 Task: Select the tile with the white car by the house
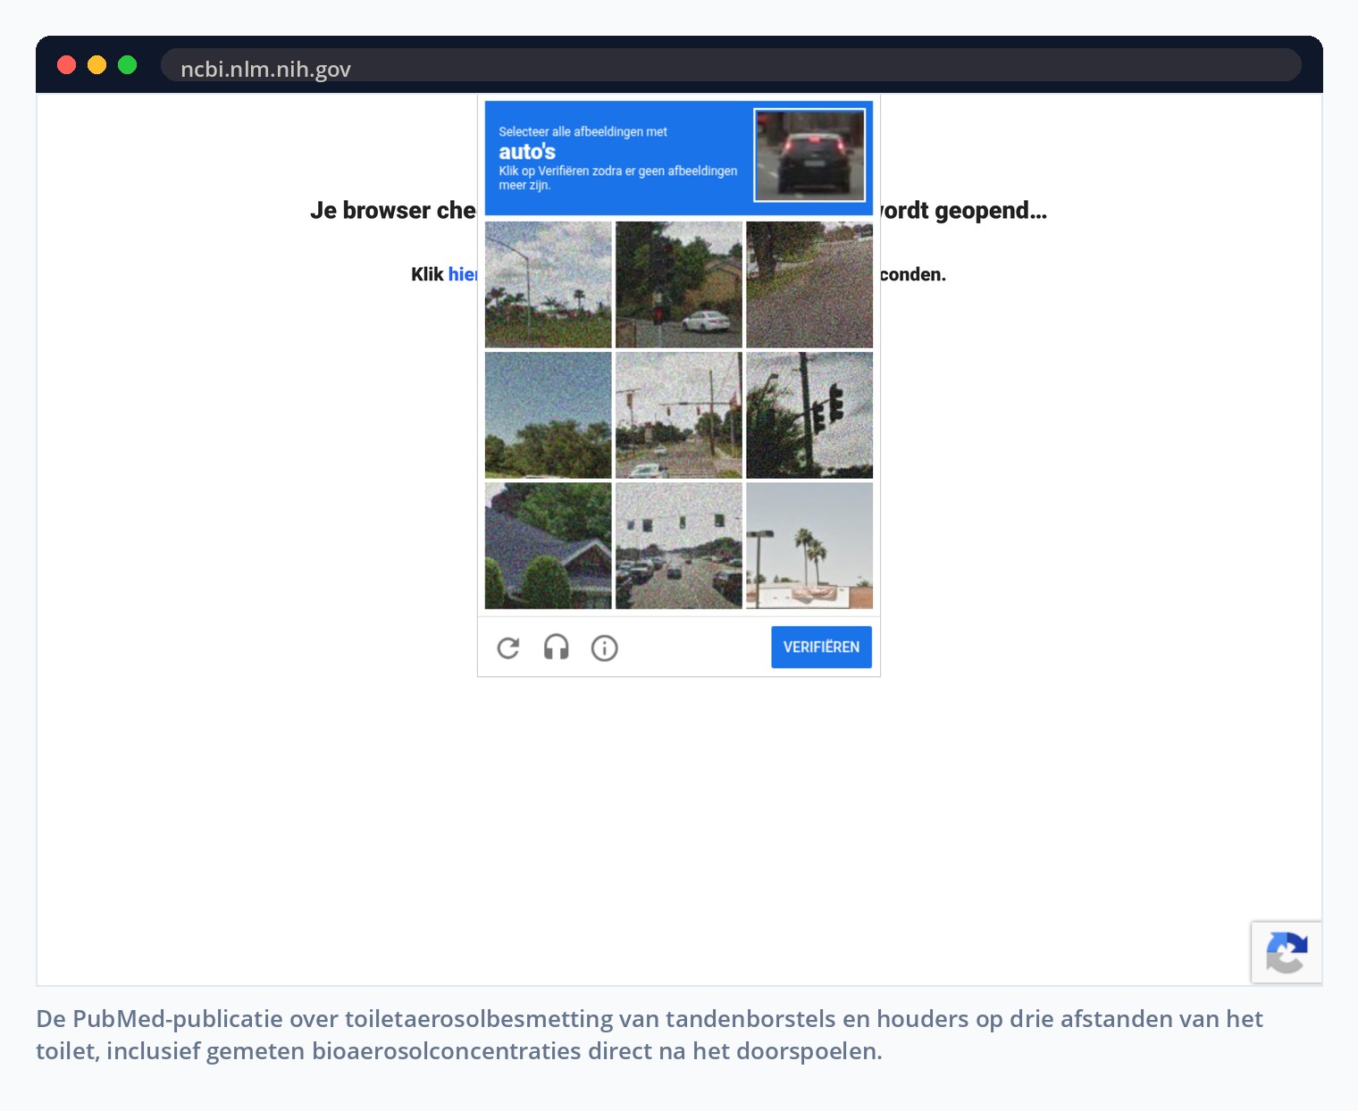[x=679, y=285]
